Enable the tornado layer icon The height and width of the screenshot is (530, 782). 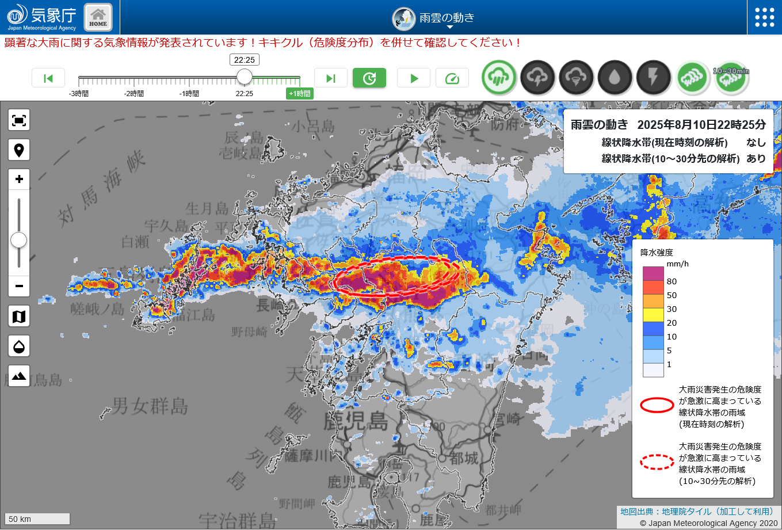576,77
